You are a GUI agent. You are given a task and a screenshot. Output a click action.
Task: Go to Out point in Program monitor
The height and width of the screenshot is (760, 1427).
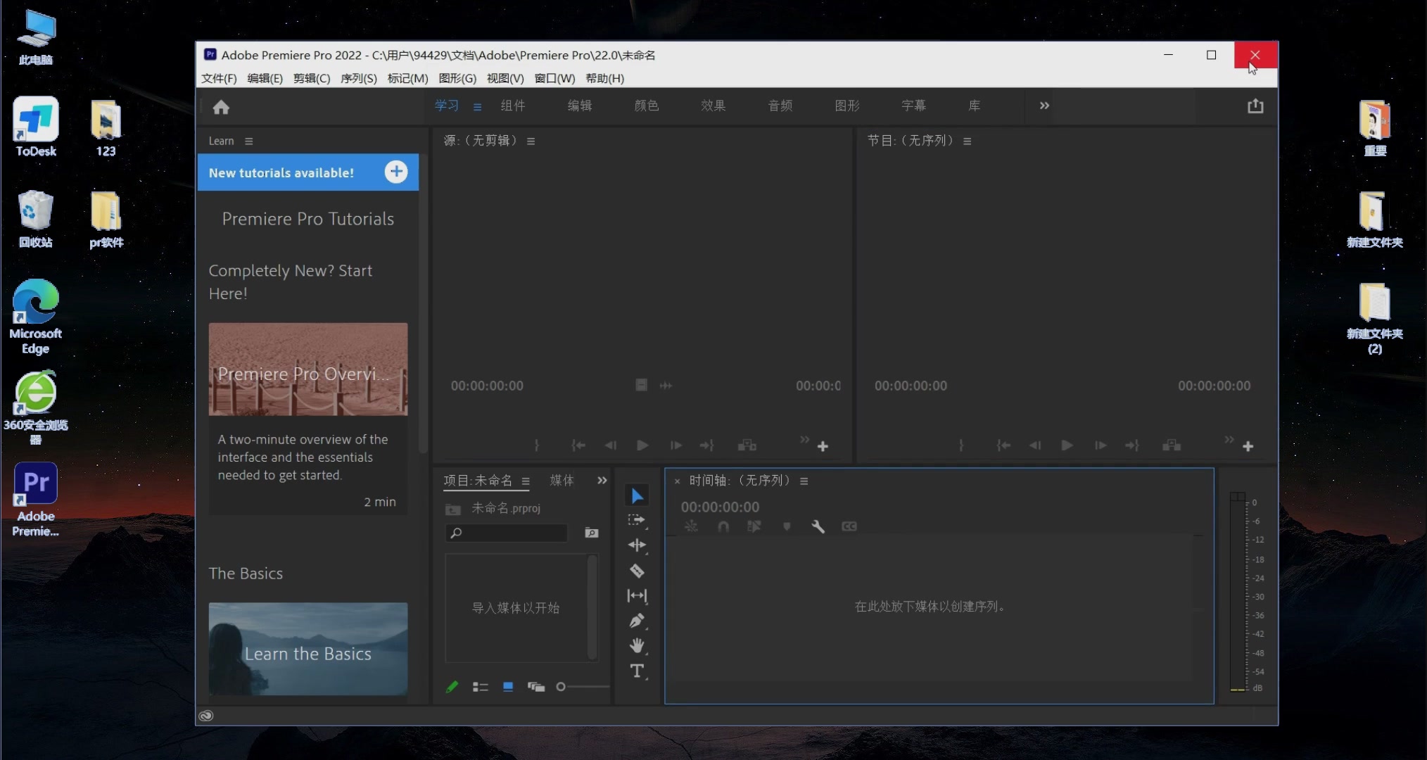click(x=1132, y=445)
